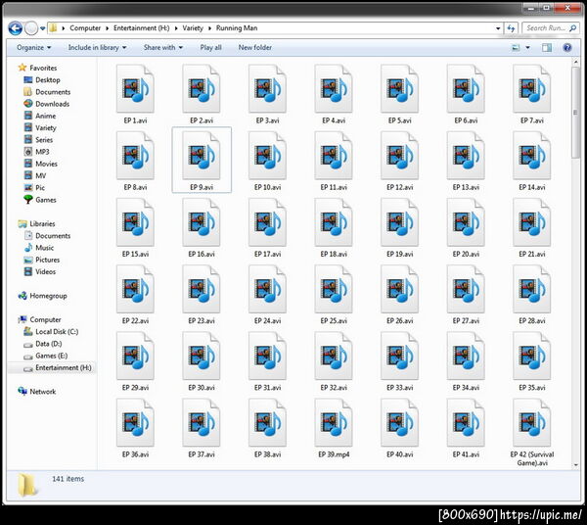Select the EP 25.avi video file

[334, 294]
